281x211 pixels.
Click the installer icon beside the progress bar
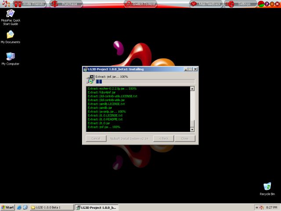(x=90, y=79)
